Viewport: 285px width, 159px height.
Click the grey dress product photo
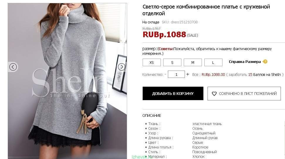(x=67, y=81)
